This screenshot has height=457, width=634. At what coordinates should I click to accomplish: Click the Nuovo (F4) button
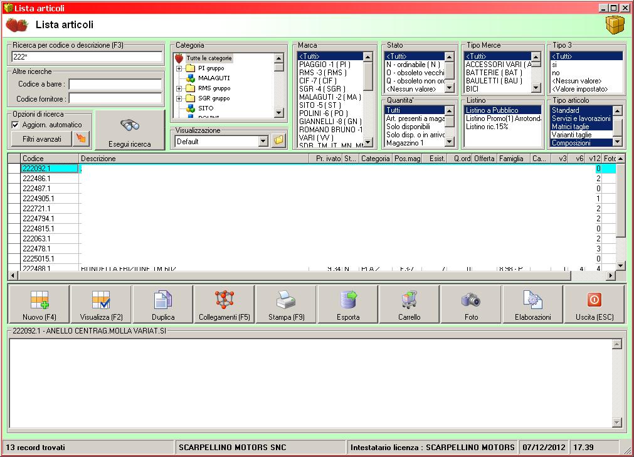tap(40, 304)
